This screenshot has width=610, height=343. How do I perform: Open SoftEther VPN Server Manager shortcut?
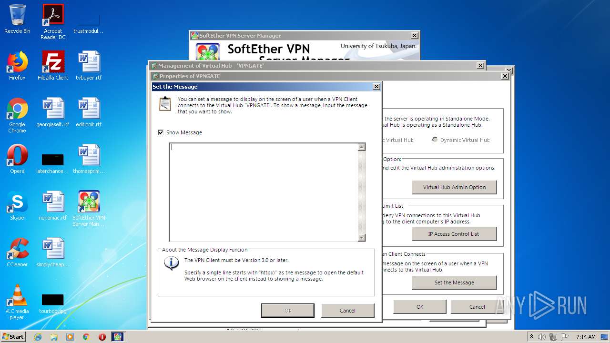pos(89,209)
